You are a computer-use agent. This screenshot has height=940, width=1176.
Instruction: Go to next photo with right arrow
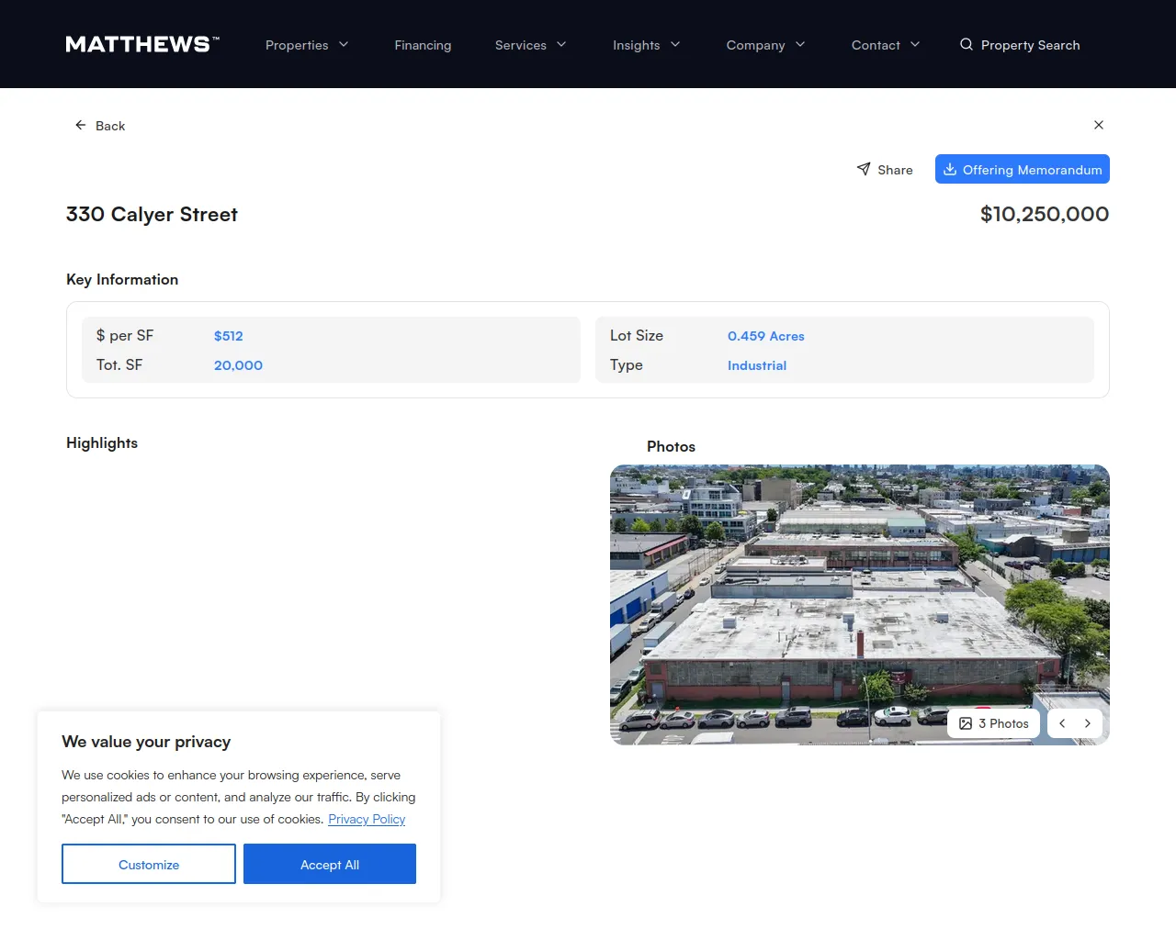tap(1088, 723)
